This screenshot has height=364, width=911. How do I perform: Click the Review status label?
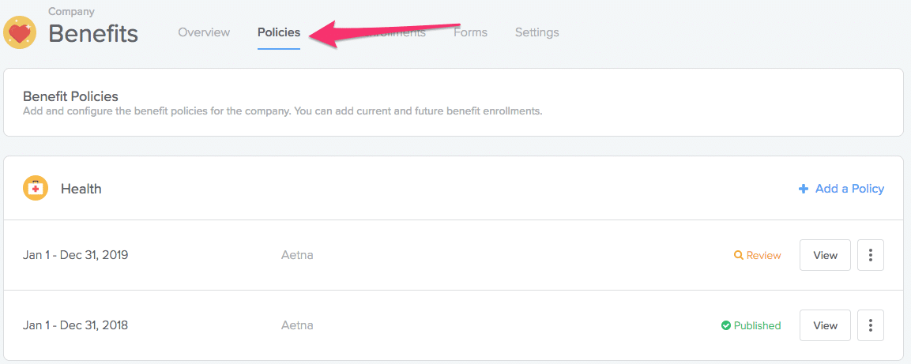click(x=763, y=255)
